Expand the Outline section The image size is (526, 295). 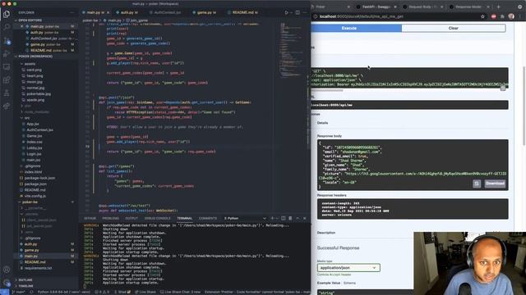[25, 279]
